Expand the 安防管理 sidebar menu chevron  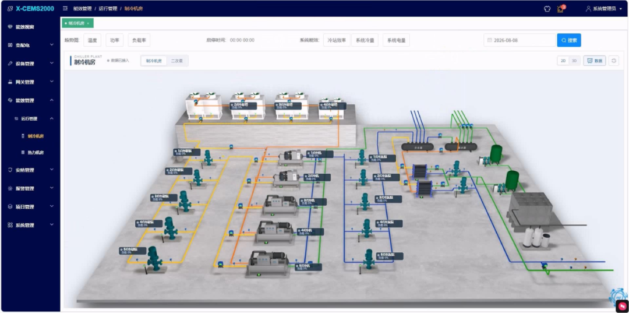(x=52, y=170)
